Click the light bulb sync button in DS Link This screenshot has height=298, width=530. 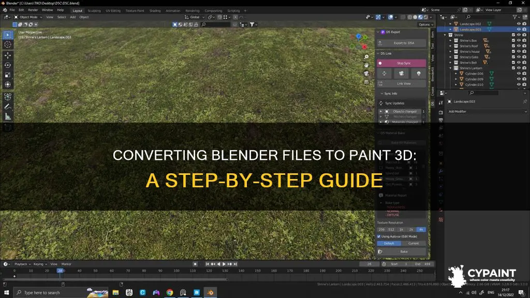418,73
